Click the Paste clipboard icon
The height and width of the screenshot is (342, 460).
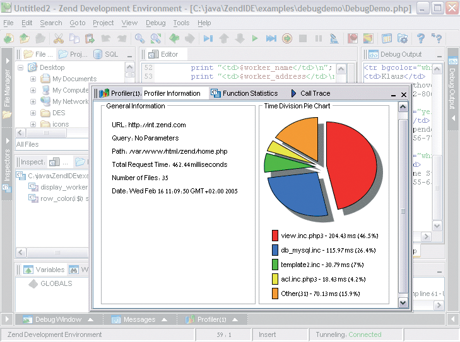[90, 38]
